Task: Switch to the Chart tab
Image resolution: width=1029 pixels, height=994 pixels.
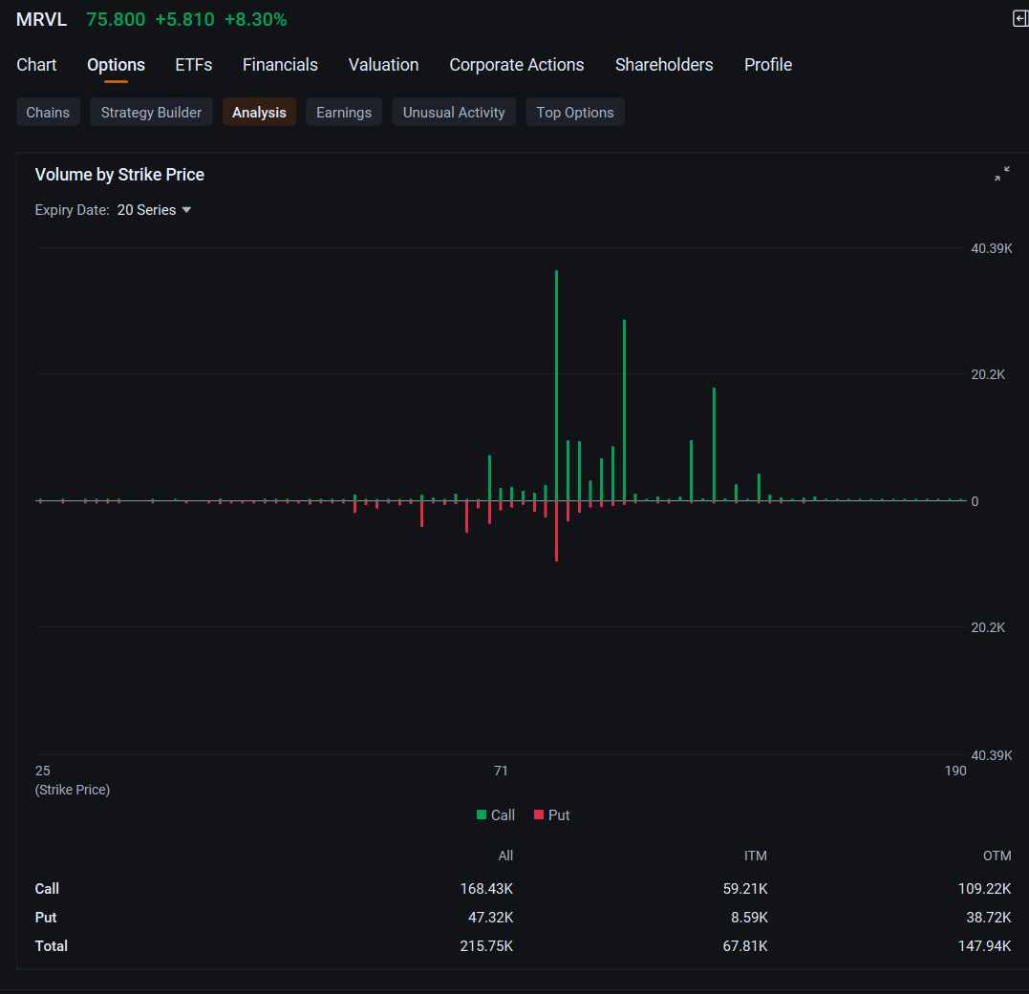Action: (x=36, y=65)
